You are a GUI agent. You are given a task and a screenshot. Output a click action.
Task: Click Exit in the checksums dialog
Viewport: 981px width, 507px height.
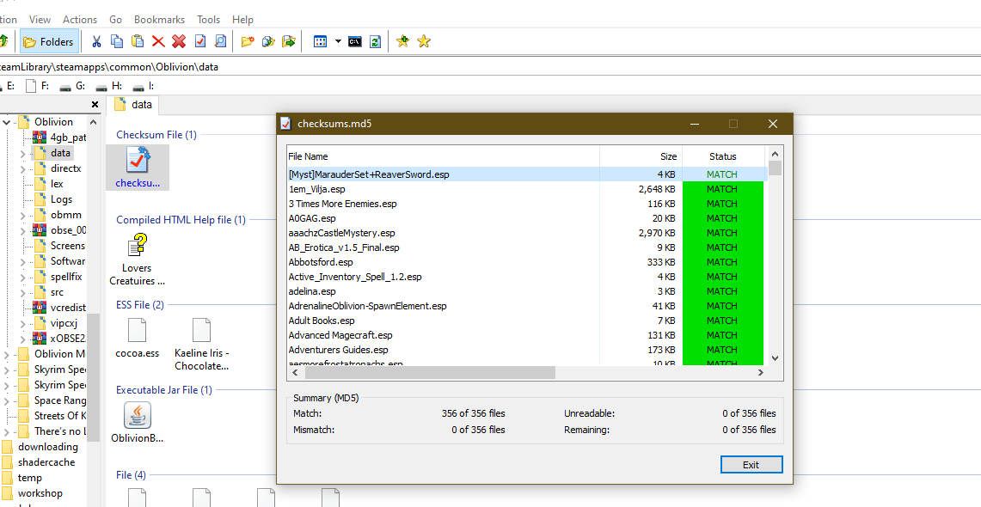[751, 465]
